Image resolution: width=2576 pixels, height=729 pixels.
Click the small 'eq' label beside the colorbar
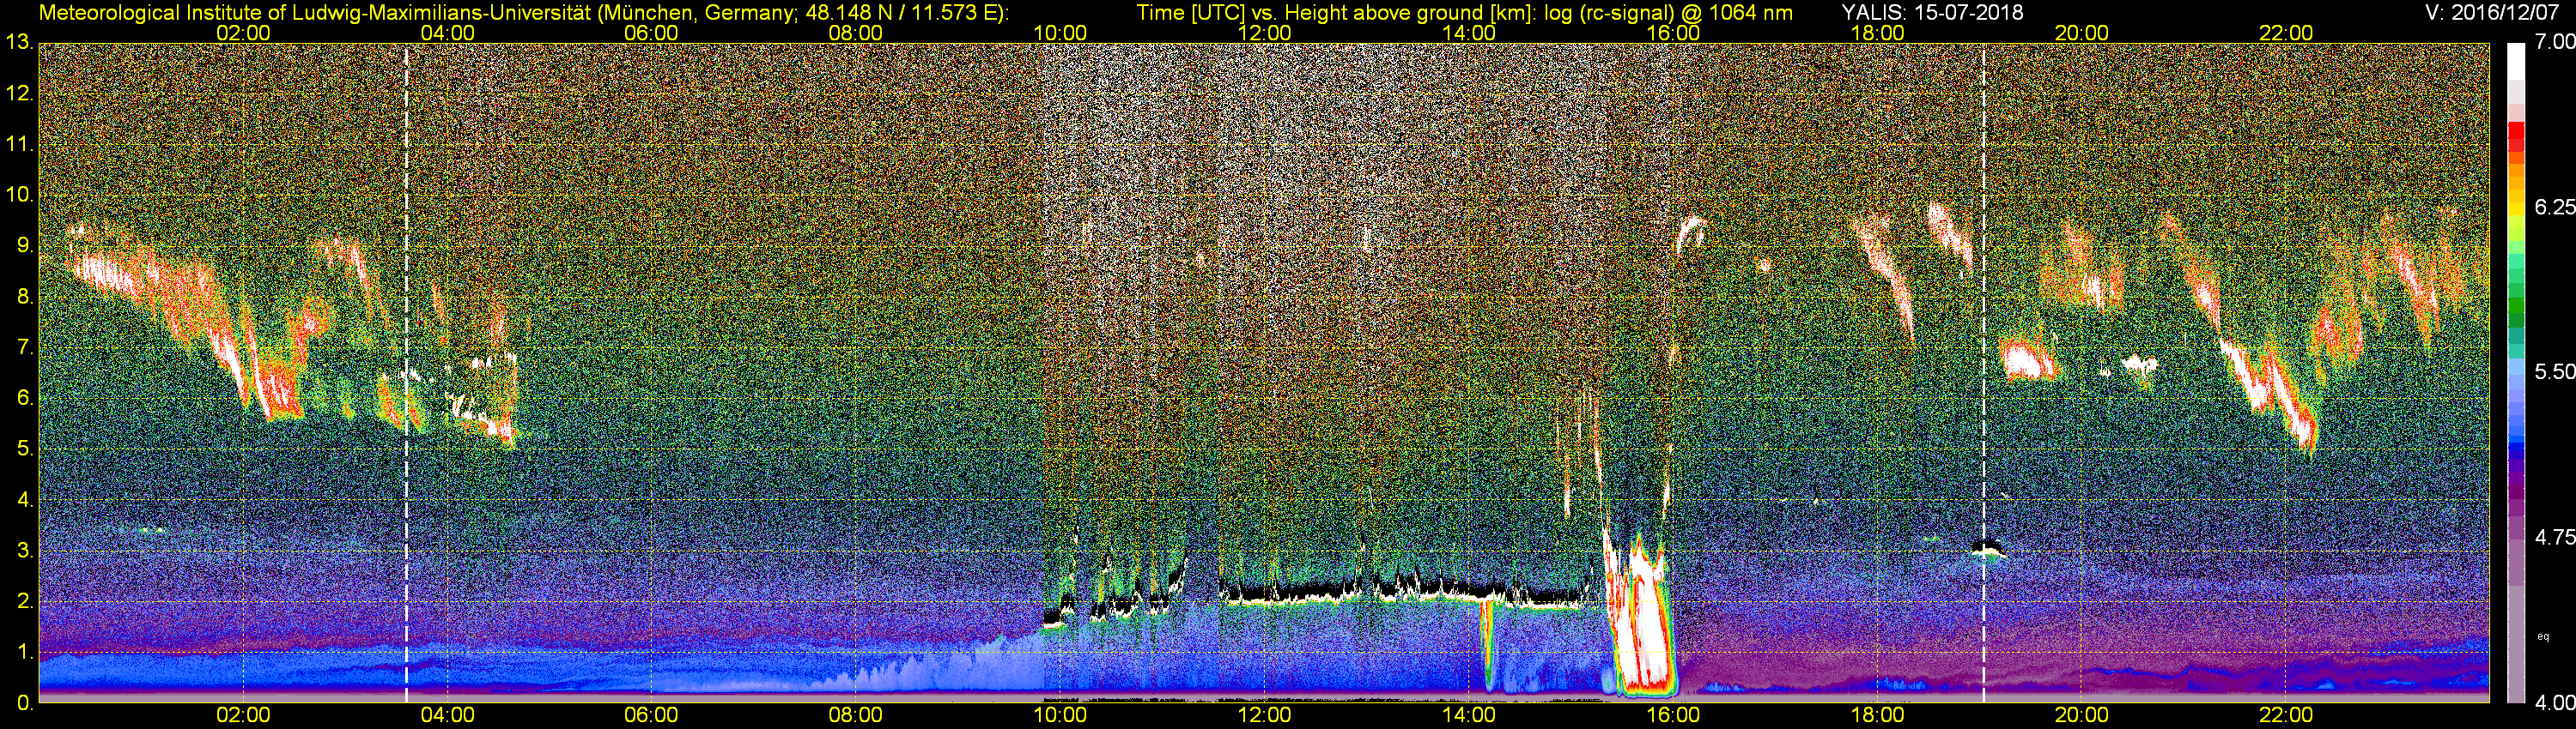[2543, 636]
